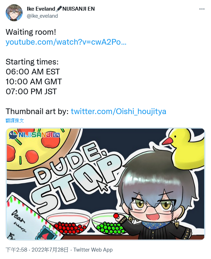The height and width of the screenshot is (259, 211).
Task: Open the Dude Stop thumbnail image
Action: tap(105, 184)
